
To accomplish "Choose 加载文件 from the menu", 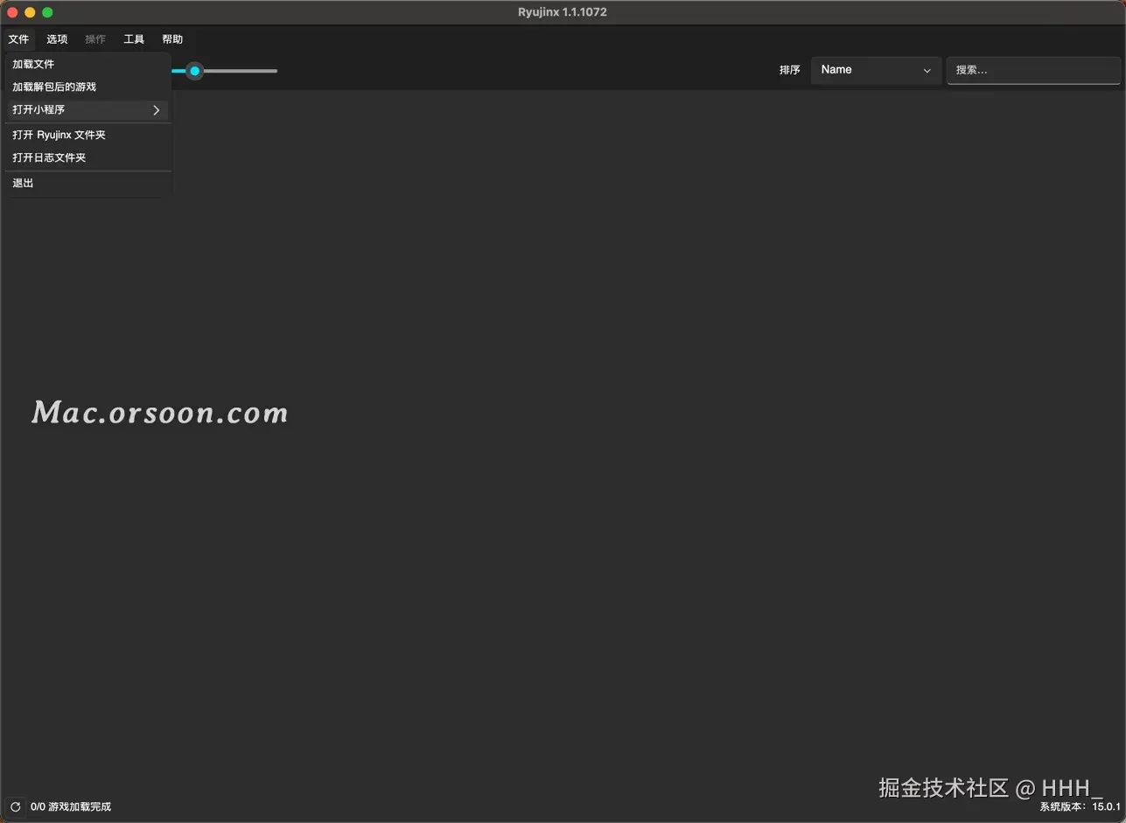I will [x=87, y=64].
